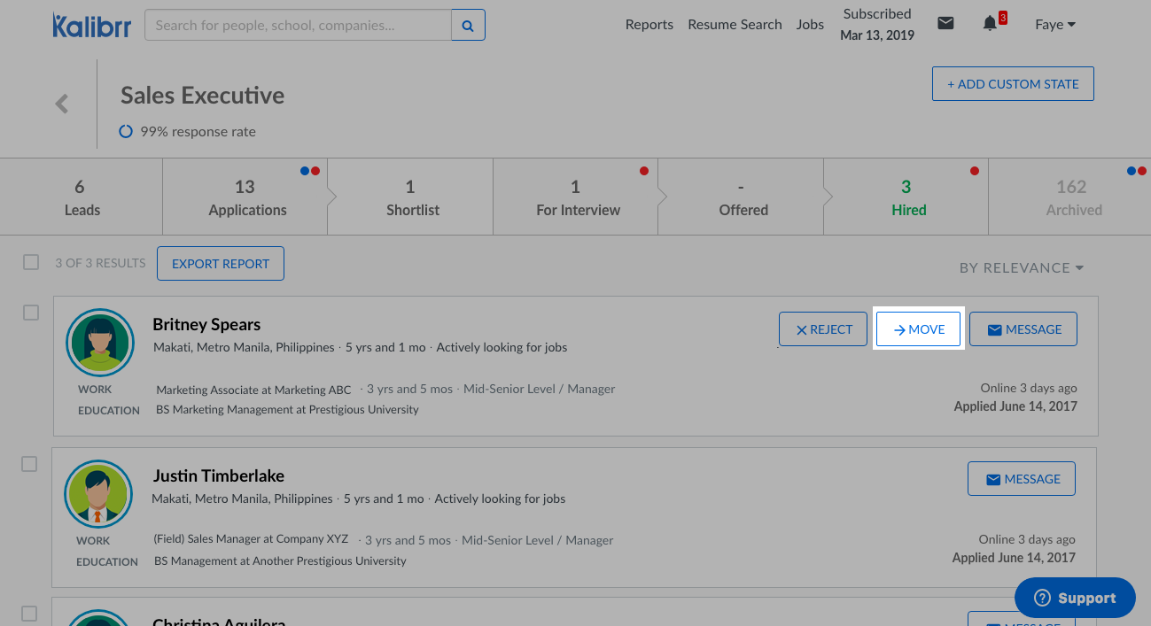This screenshot has height=626, width=1151.
Task: Switch to the For Interview tab
Action: pos(578,197)
